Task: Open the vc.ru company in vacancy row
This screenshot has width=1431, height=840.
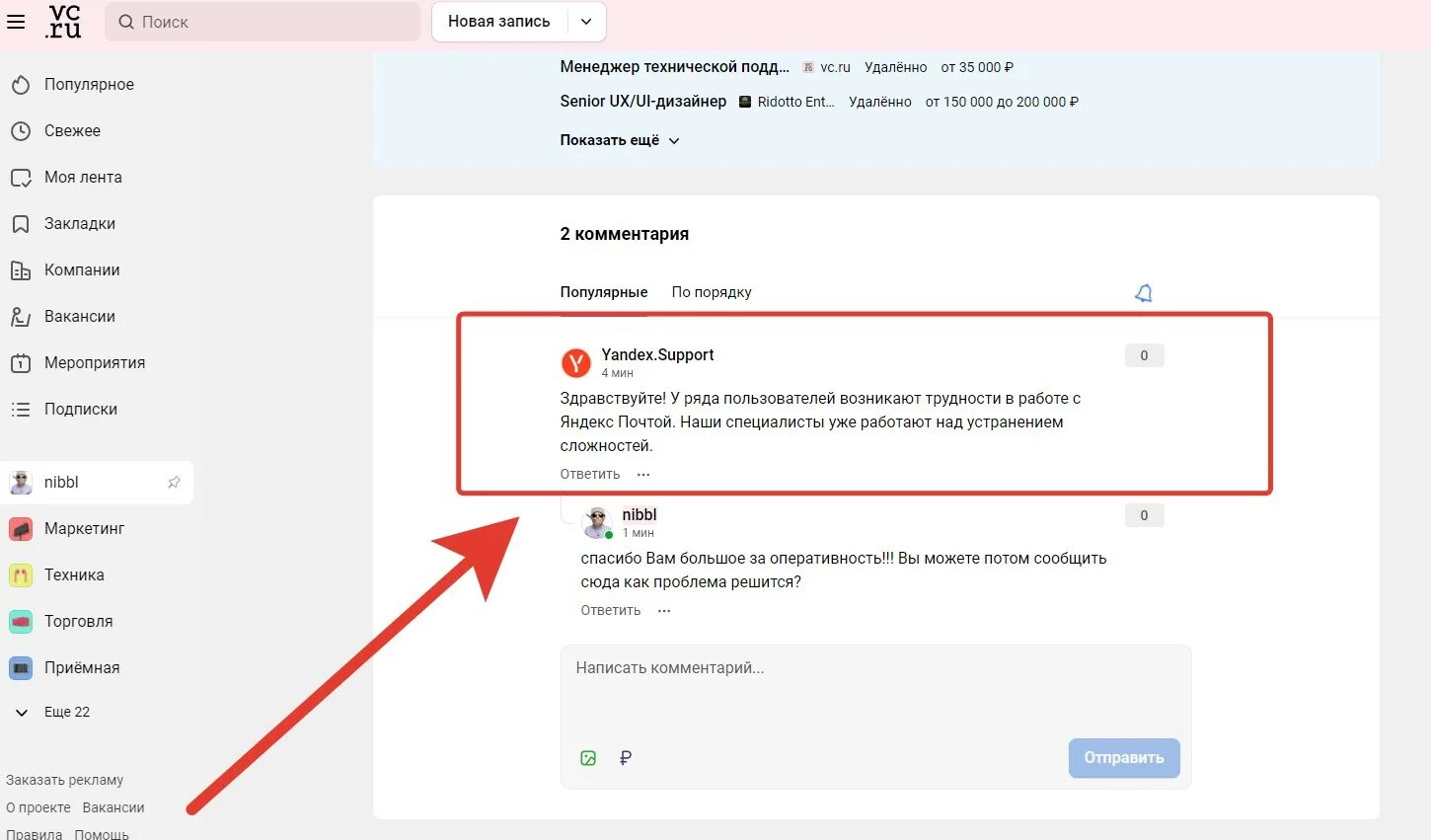Action: (x=827, y=67)
